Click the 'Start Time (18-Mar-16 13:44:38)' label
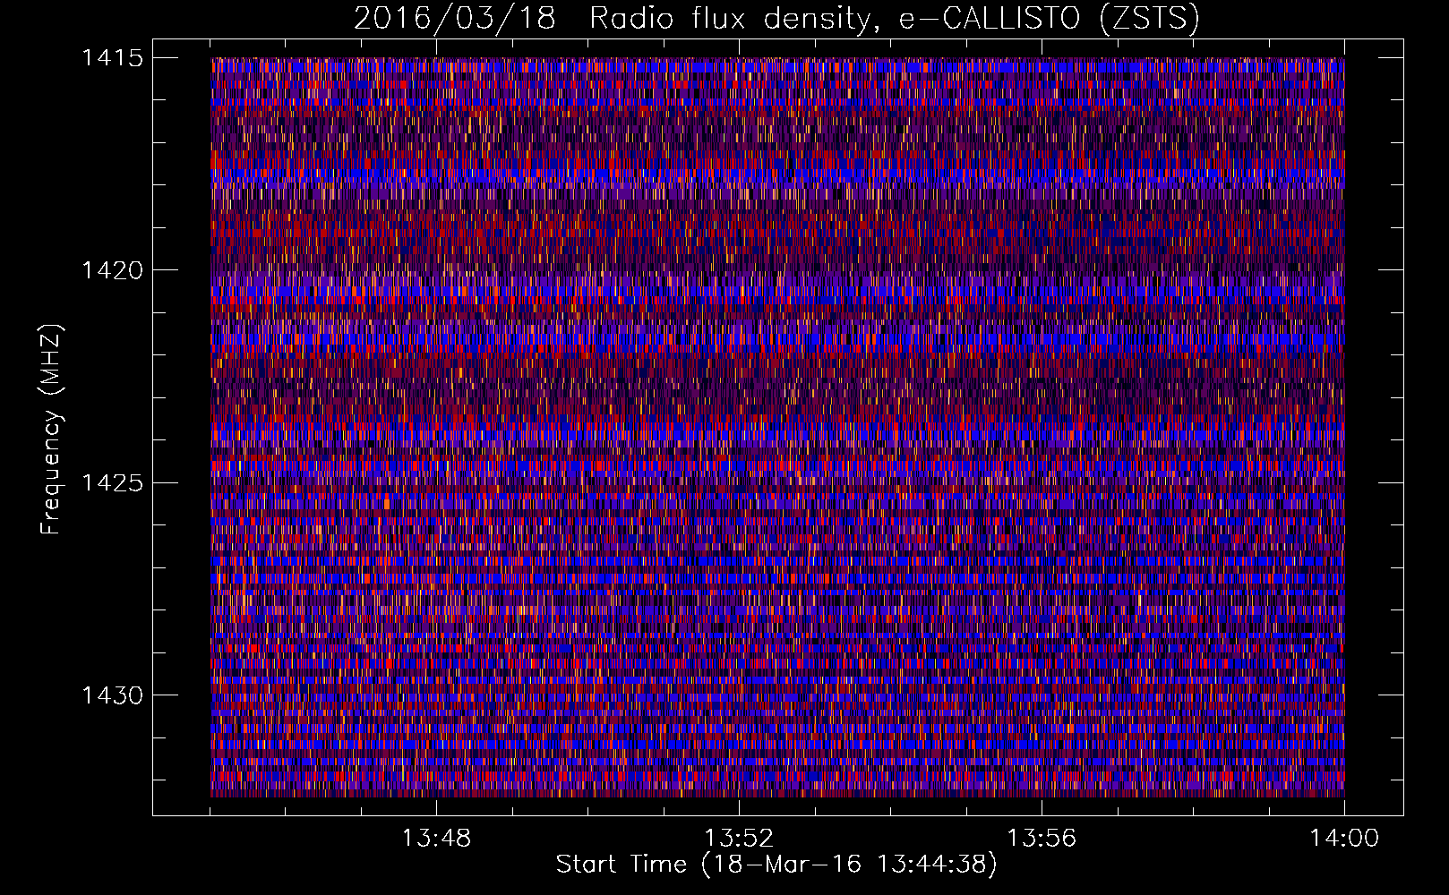Viewport: 1449px width, 895px height. [776, 865]
